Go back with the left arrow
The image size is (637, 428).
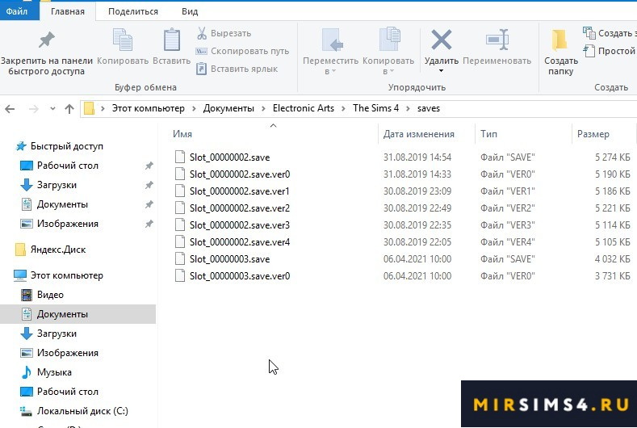tap(10, 108)
